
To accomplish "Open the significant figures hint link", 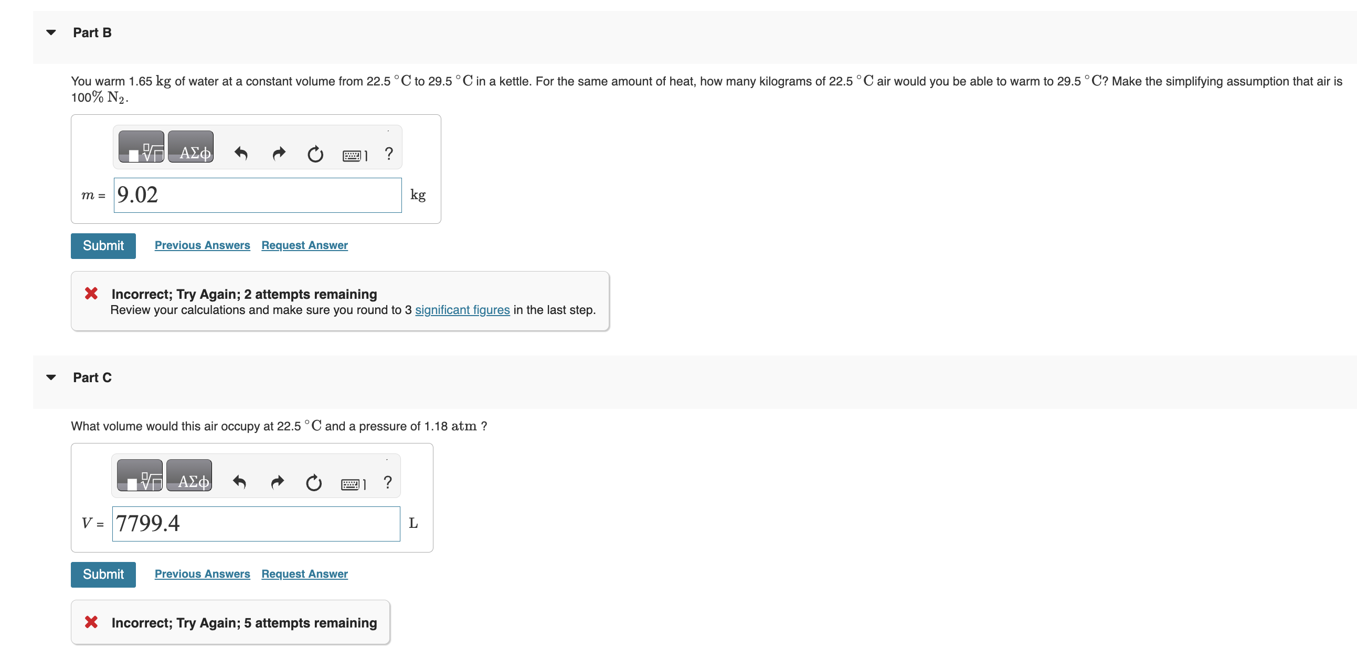I will (462, 310).
